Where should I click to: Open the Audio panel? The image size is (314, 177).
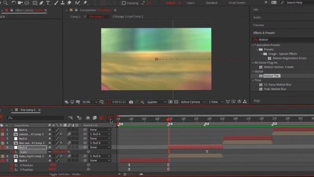pyautogui.click(x=257, y=18)
